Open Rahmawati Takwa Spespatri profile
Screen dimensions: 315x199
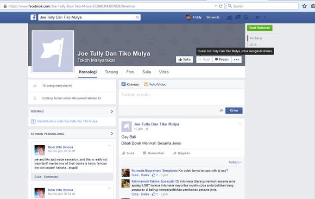(x=153, y=181)
